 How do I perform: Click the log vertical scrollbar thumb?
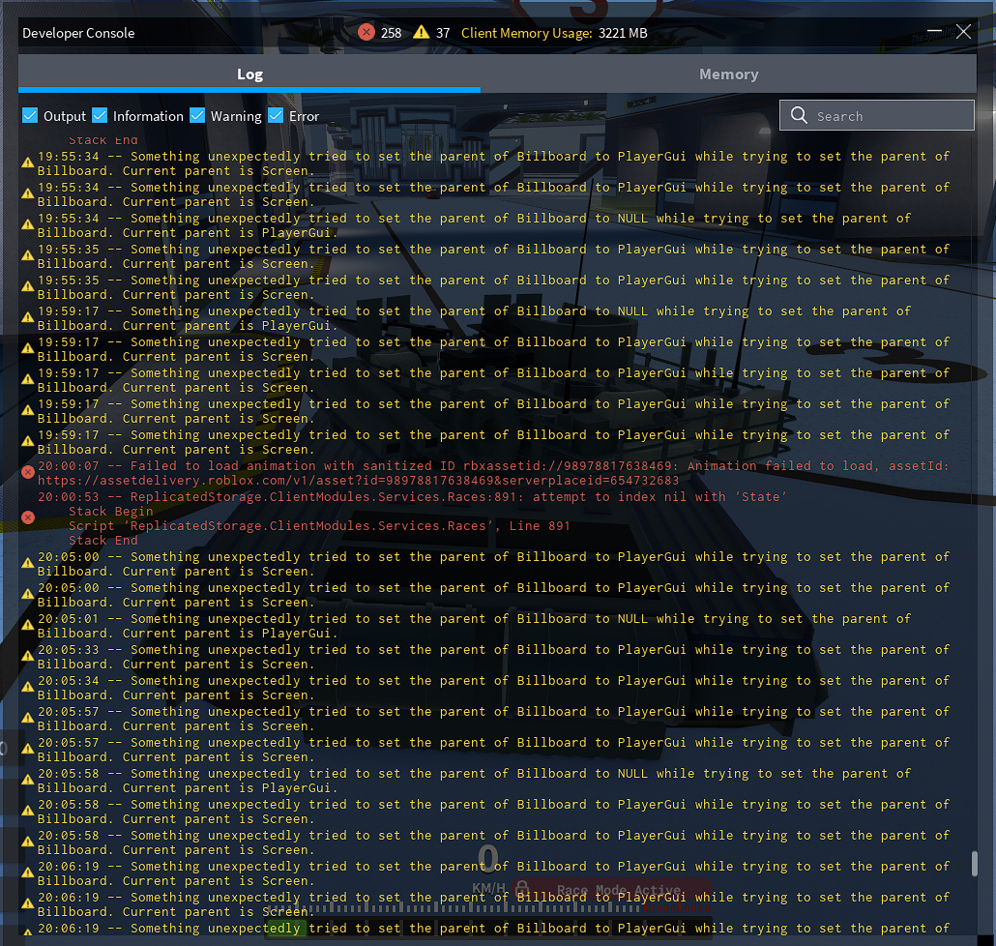(974, 864)
